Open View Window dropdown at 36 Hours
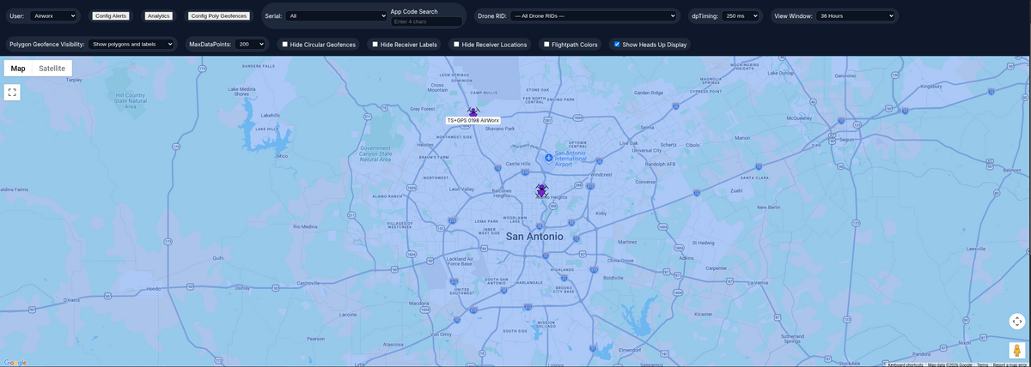1031x367 pixels. pos(856,15)
